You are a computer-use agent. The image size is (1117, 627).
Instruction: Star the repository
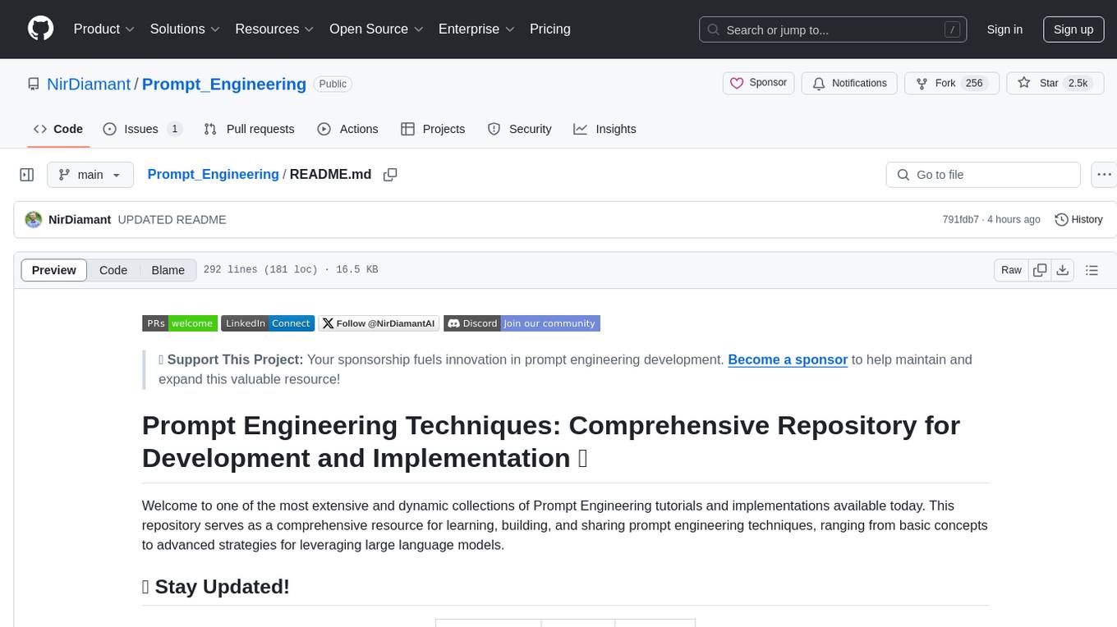[1055, 83]
